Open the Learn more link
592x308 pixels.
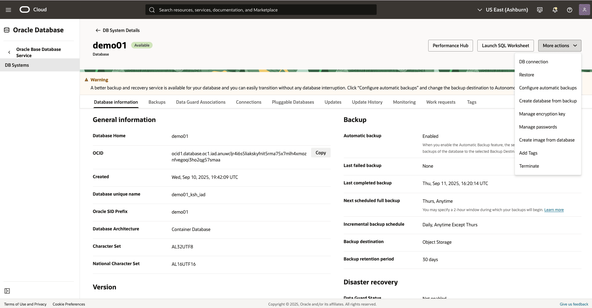pyautogui.click(x=554, y=210)
